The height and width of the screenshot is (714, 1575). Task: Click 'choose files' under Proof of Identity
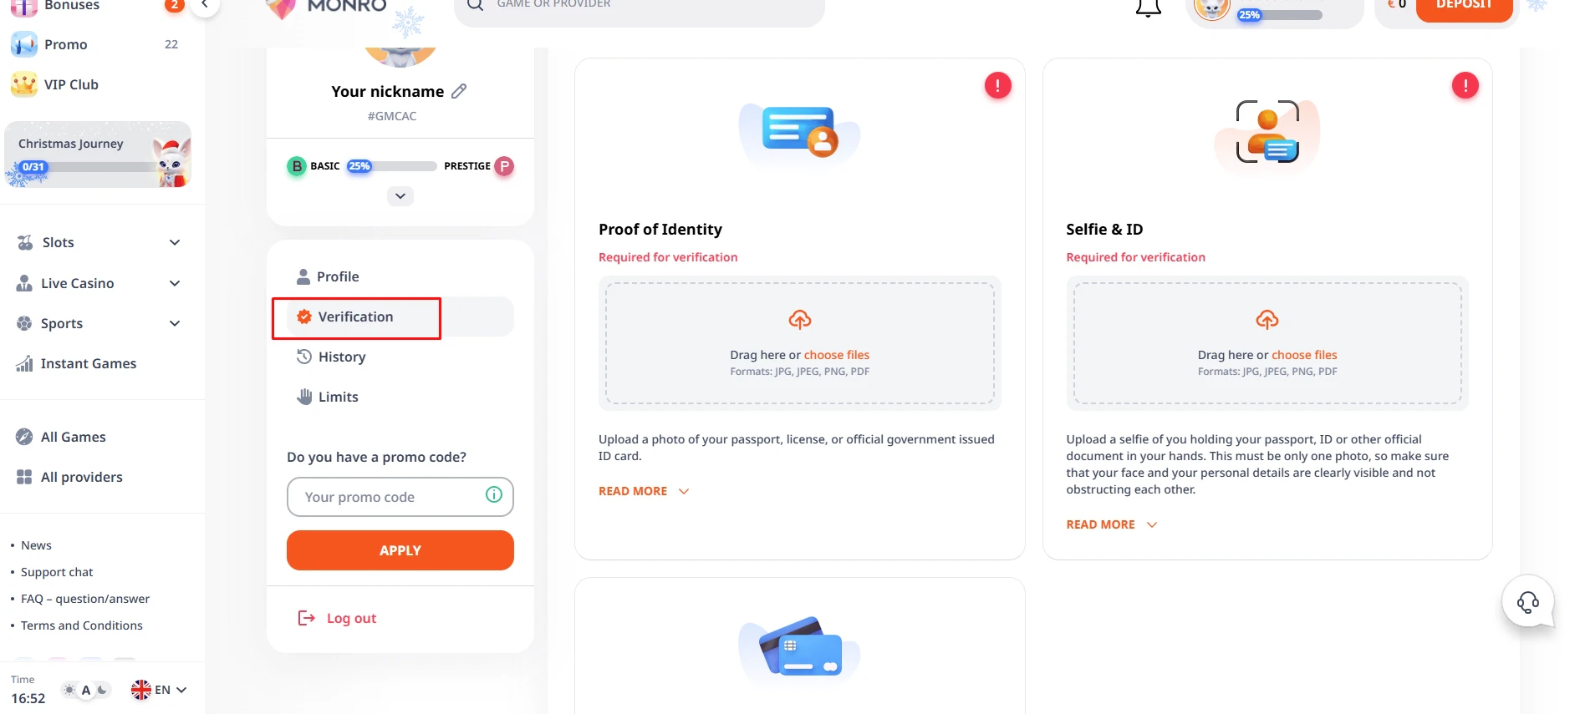pos(837,355)
